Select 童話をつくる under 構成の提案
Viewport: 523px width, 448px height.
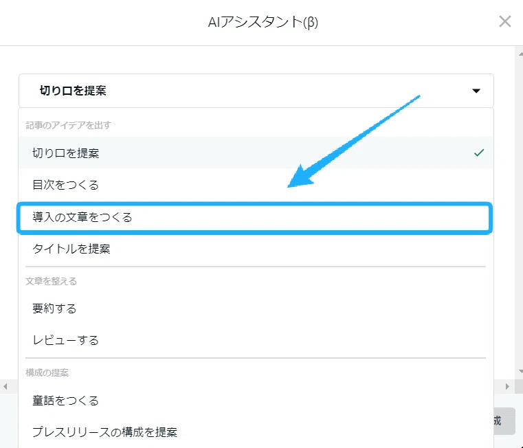pyautogui.click(x=256, y=401)
